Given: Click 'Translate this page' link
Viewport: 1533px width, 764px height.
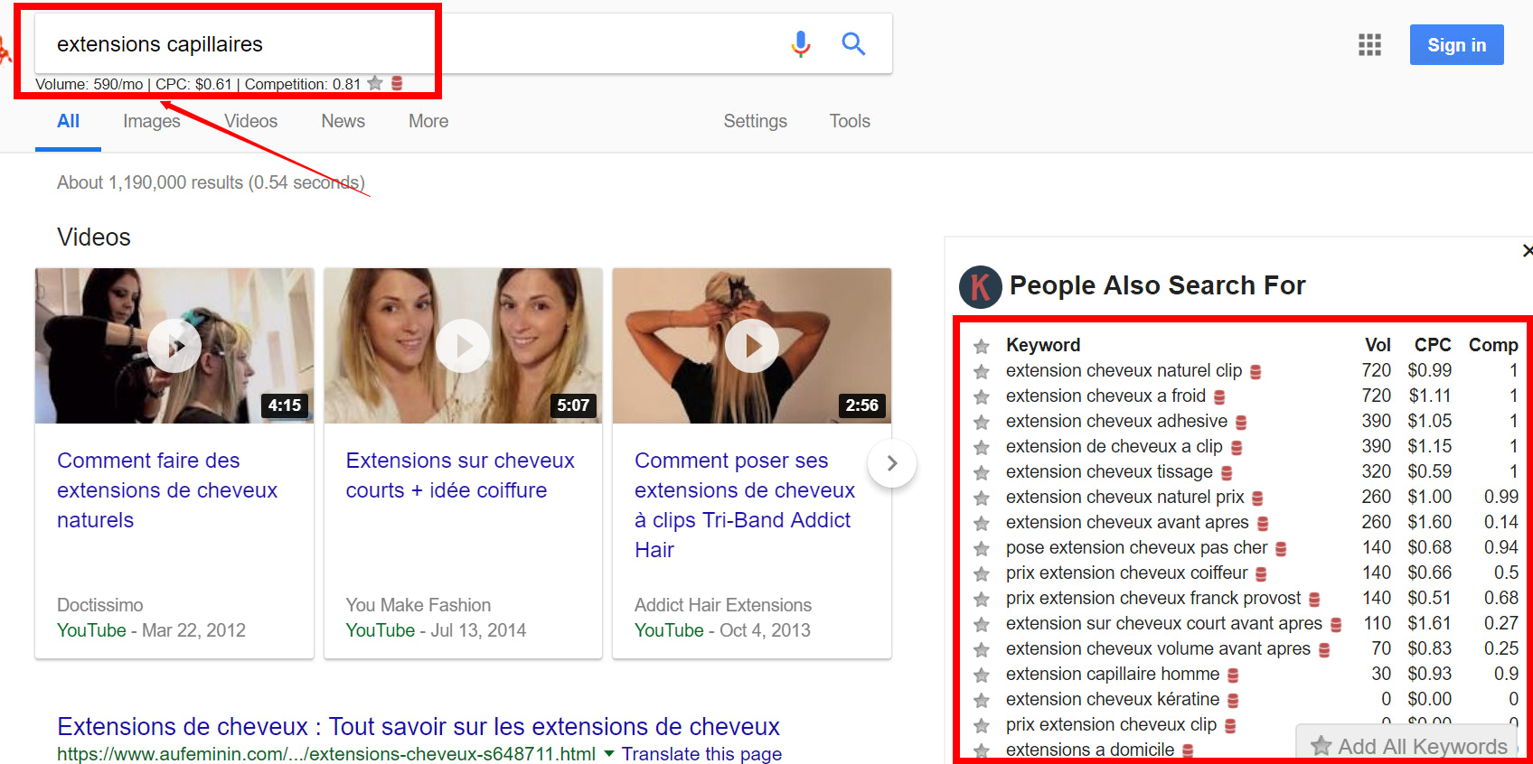Looking at the screenshot, I should [x=701, y=753].
